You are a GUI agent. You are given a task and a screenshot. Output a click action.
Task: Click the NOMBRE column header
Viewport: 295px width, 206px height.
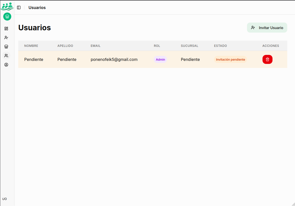(x=31, y=46)
